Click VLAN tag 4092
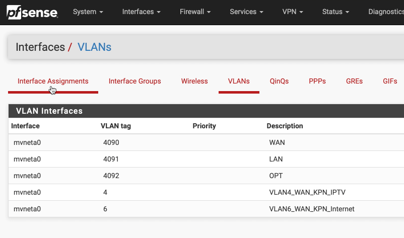 (111, 176)
